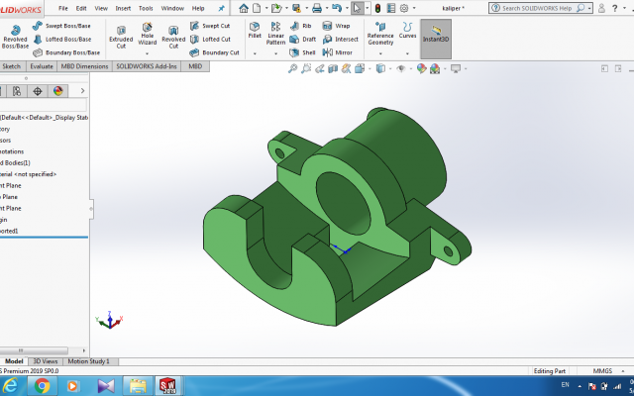634x396 pixels.
Task: Expand the Linear Pattern dropdown arrow
Action: 275,53
